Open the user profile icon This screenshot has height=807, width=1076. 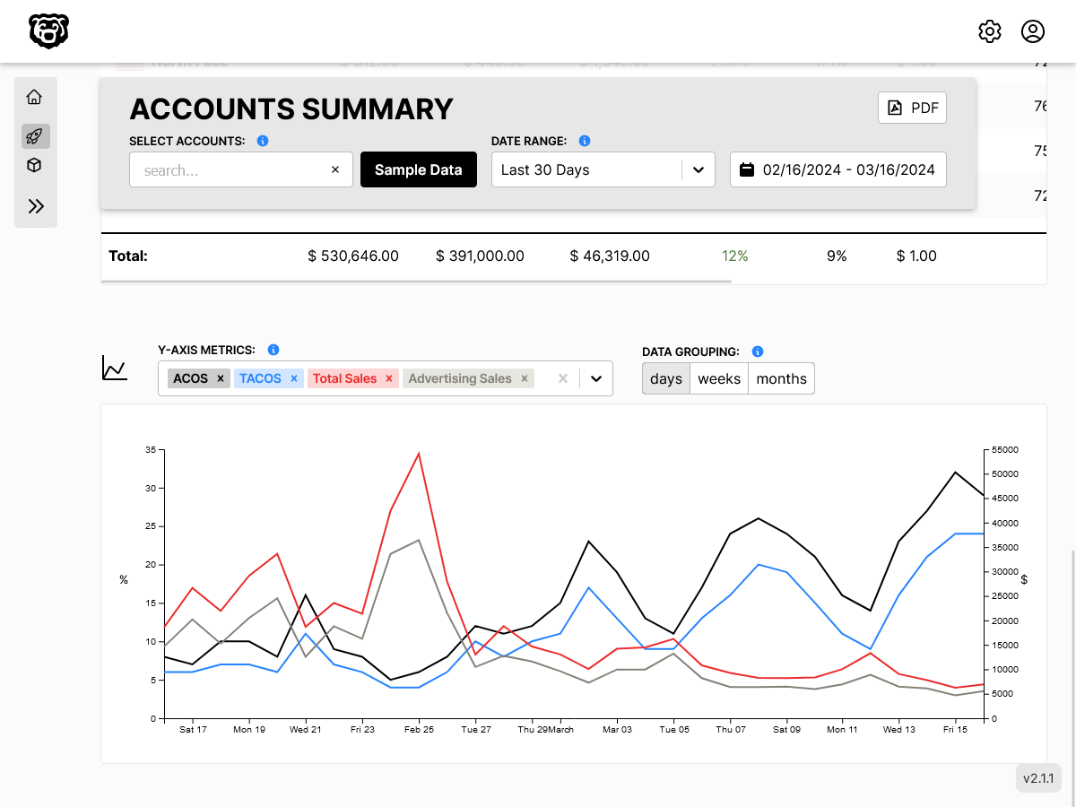[x=1032, y=31]
